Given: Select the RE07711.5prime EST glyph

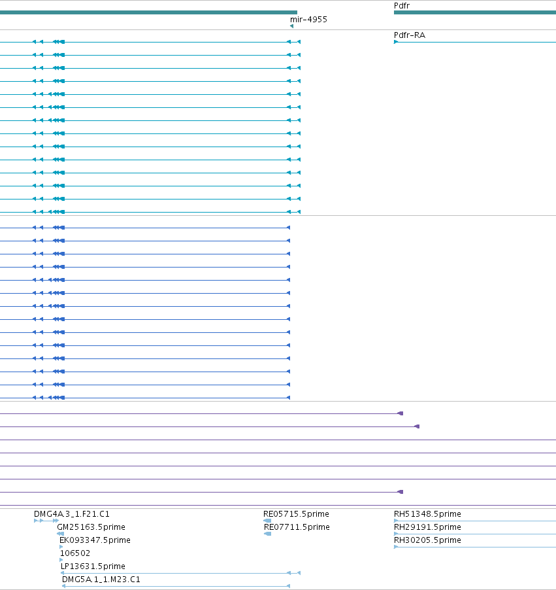Looking at the screenshot, I should [268, 534].
